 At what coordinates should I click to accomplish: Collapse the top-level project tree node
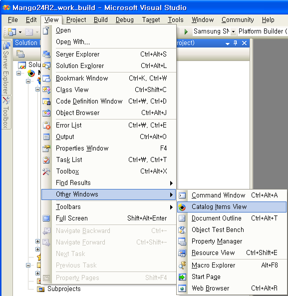(18, 73)
